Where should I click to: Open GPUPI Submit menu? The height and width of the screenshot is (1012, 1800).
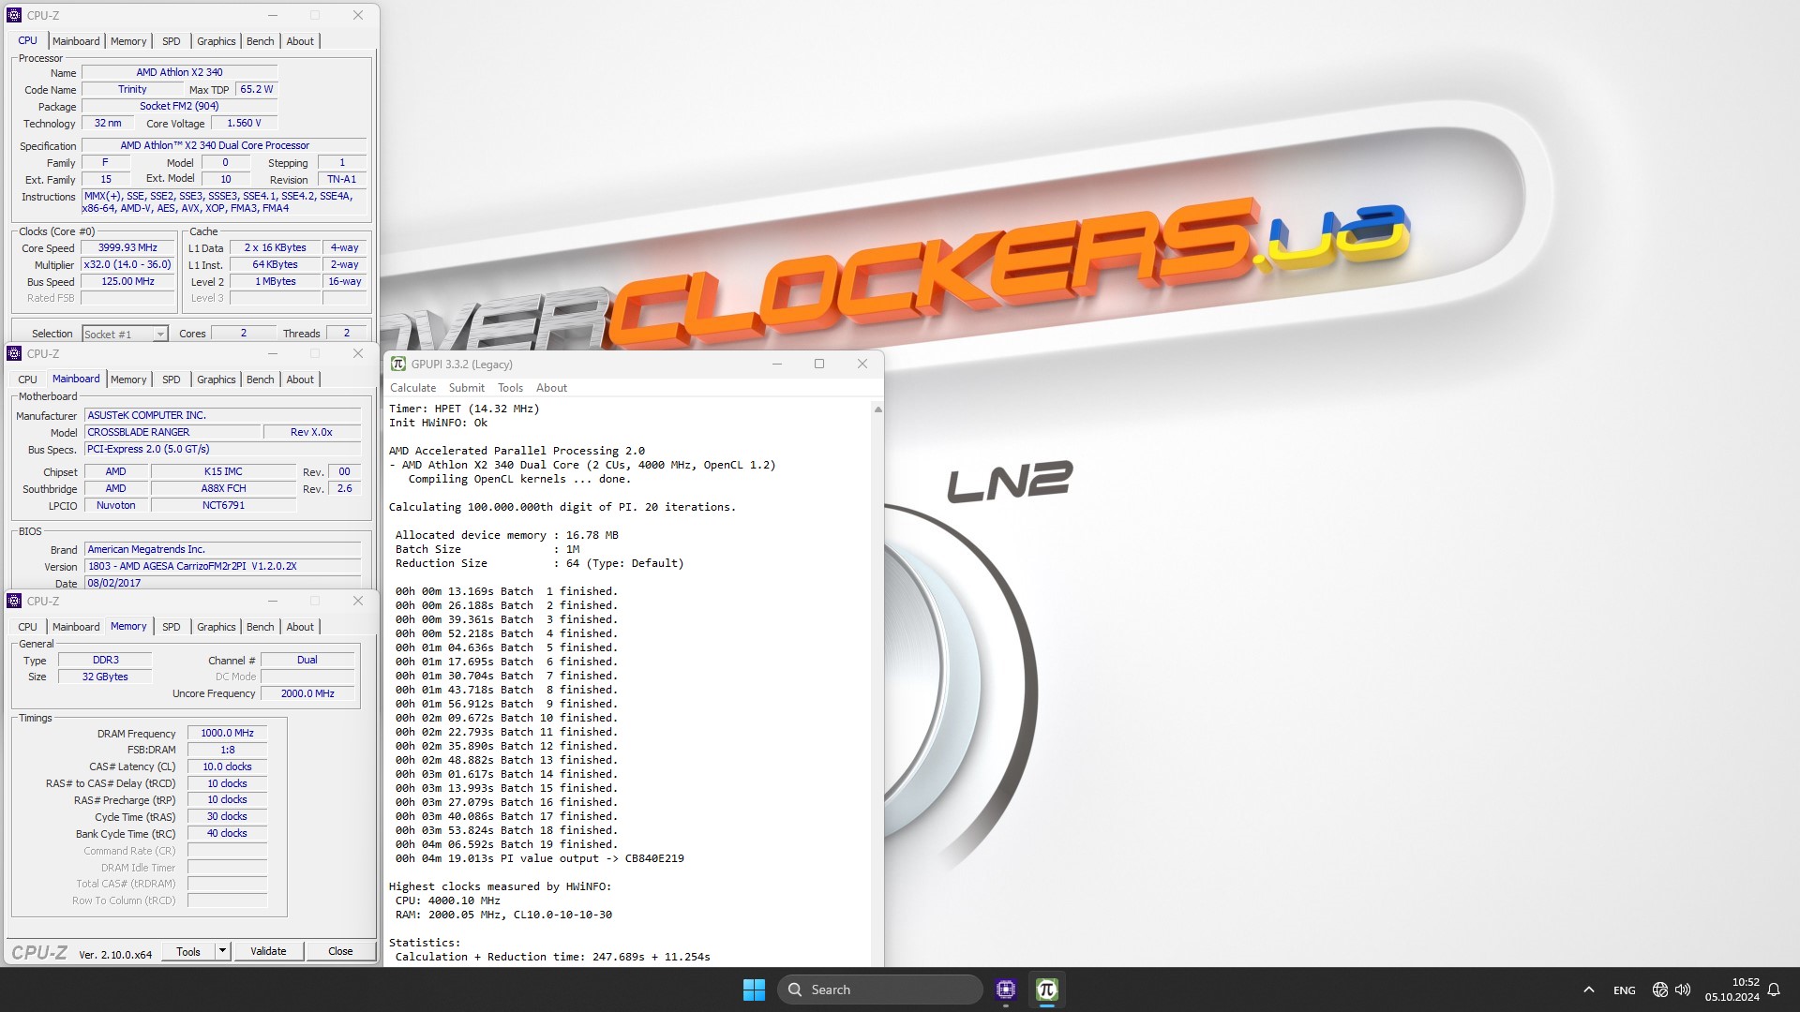coord(466,388)
